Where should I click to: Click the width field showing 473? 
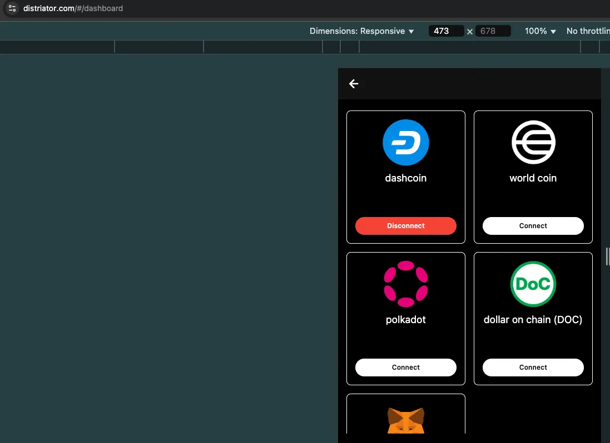point(446,31)
